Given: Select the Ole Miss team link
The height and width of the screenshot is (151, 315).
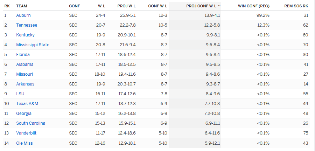Looking at the screenshot, I should pyautogui.click(x=24, y=143).
